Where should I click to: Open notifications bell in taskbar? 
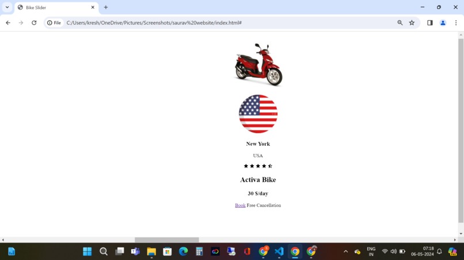coord(439,251)
